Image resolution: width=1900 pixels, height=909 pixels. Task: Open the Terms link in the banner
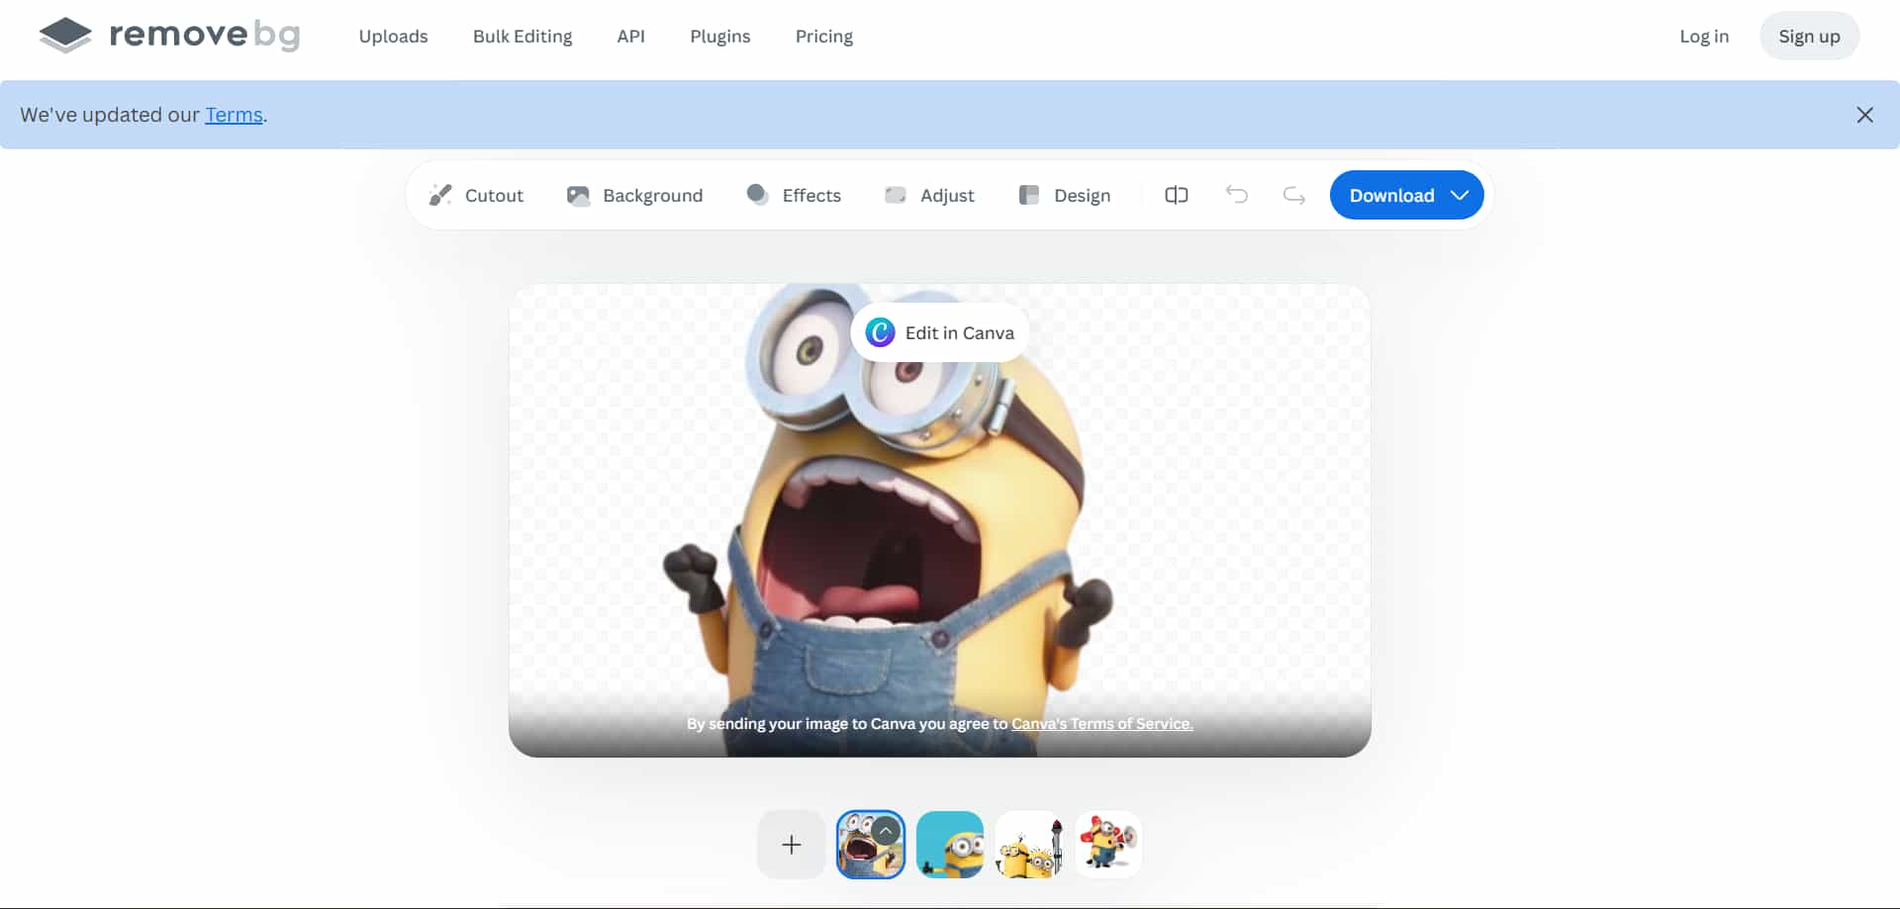234,115
